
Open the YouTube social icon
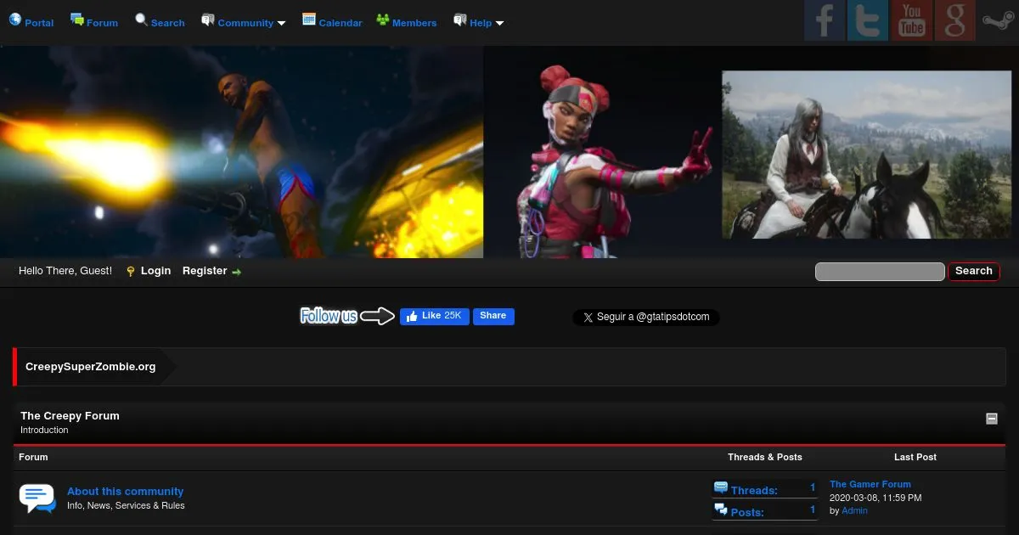[911, 20]
